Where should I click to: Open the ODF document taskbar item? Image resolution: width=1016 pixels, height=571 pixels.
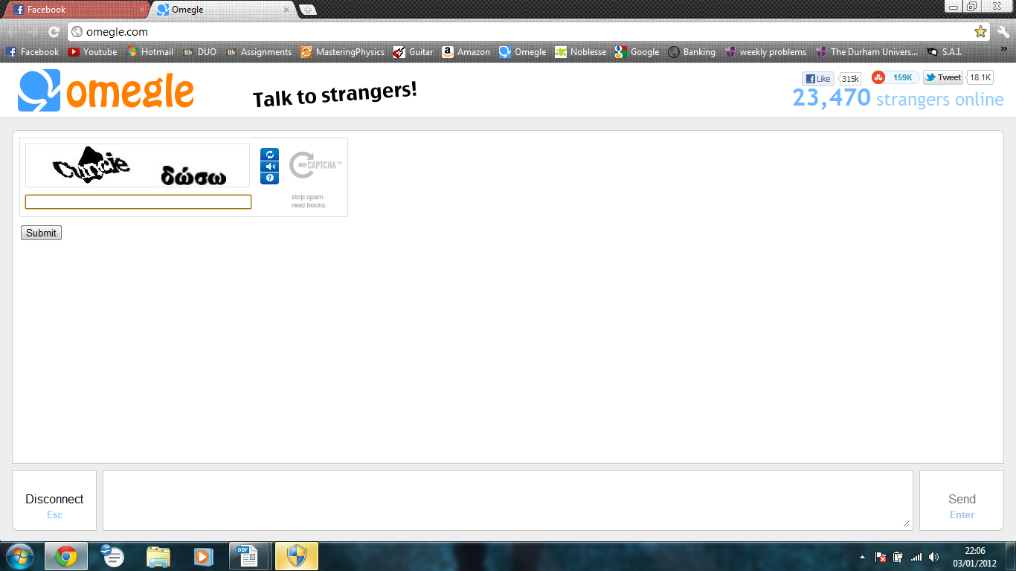point(248,556)
